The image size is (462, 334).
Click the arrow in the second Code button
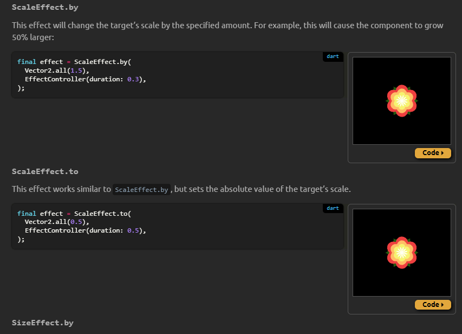441,304
